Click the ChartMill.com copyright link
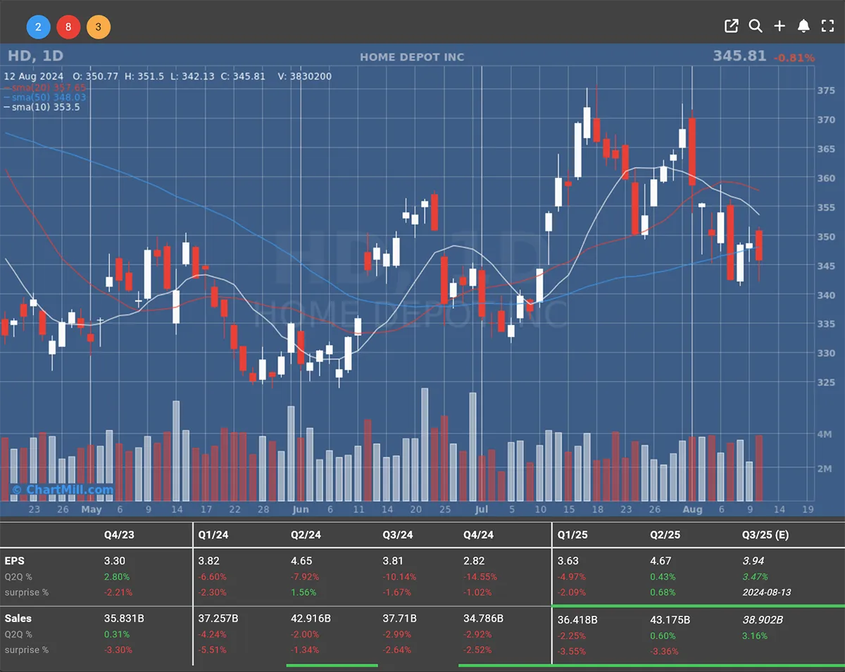This screenshot has height=672, width=845. click(x=62, y=490)
